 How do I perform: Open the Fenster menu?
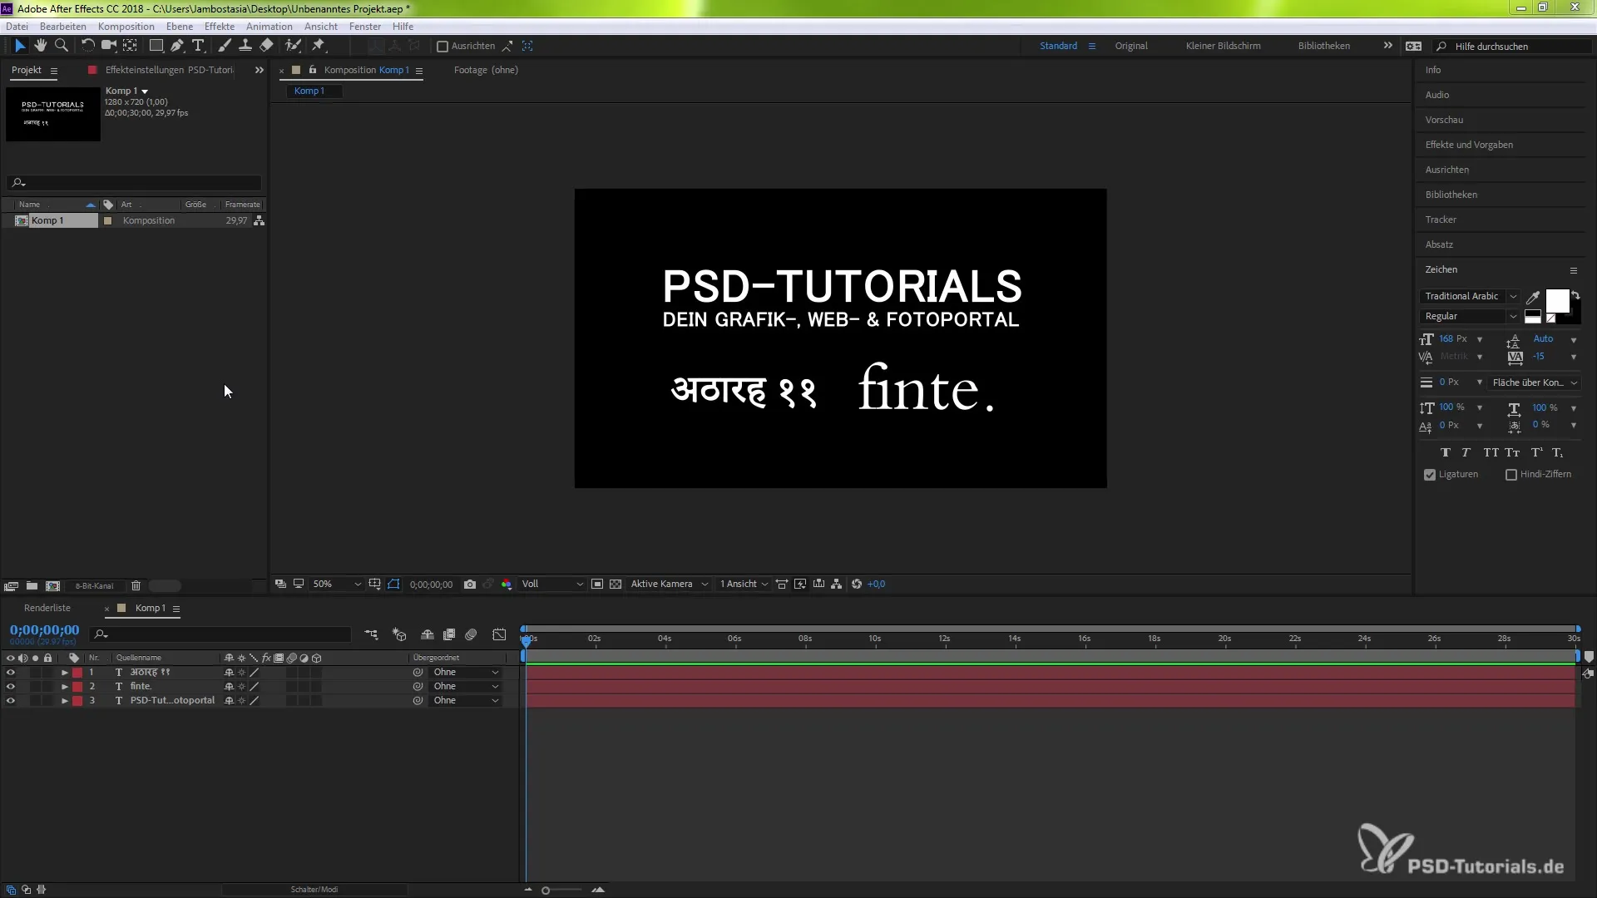point(365,27)
